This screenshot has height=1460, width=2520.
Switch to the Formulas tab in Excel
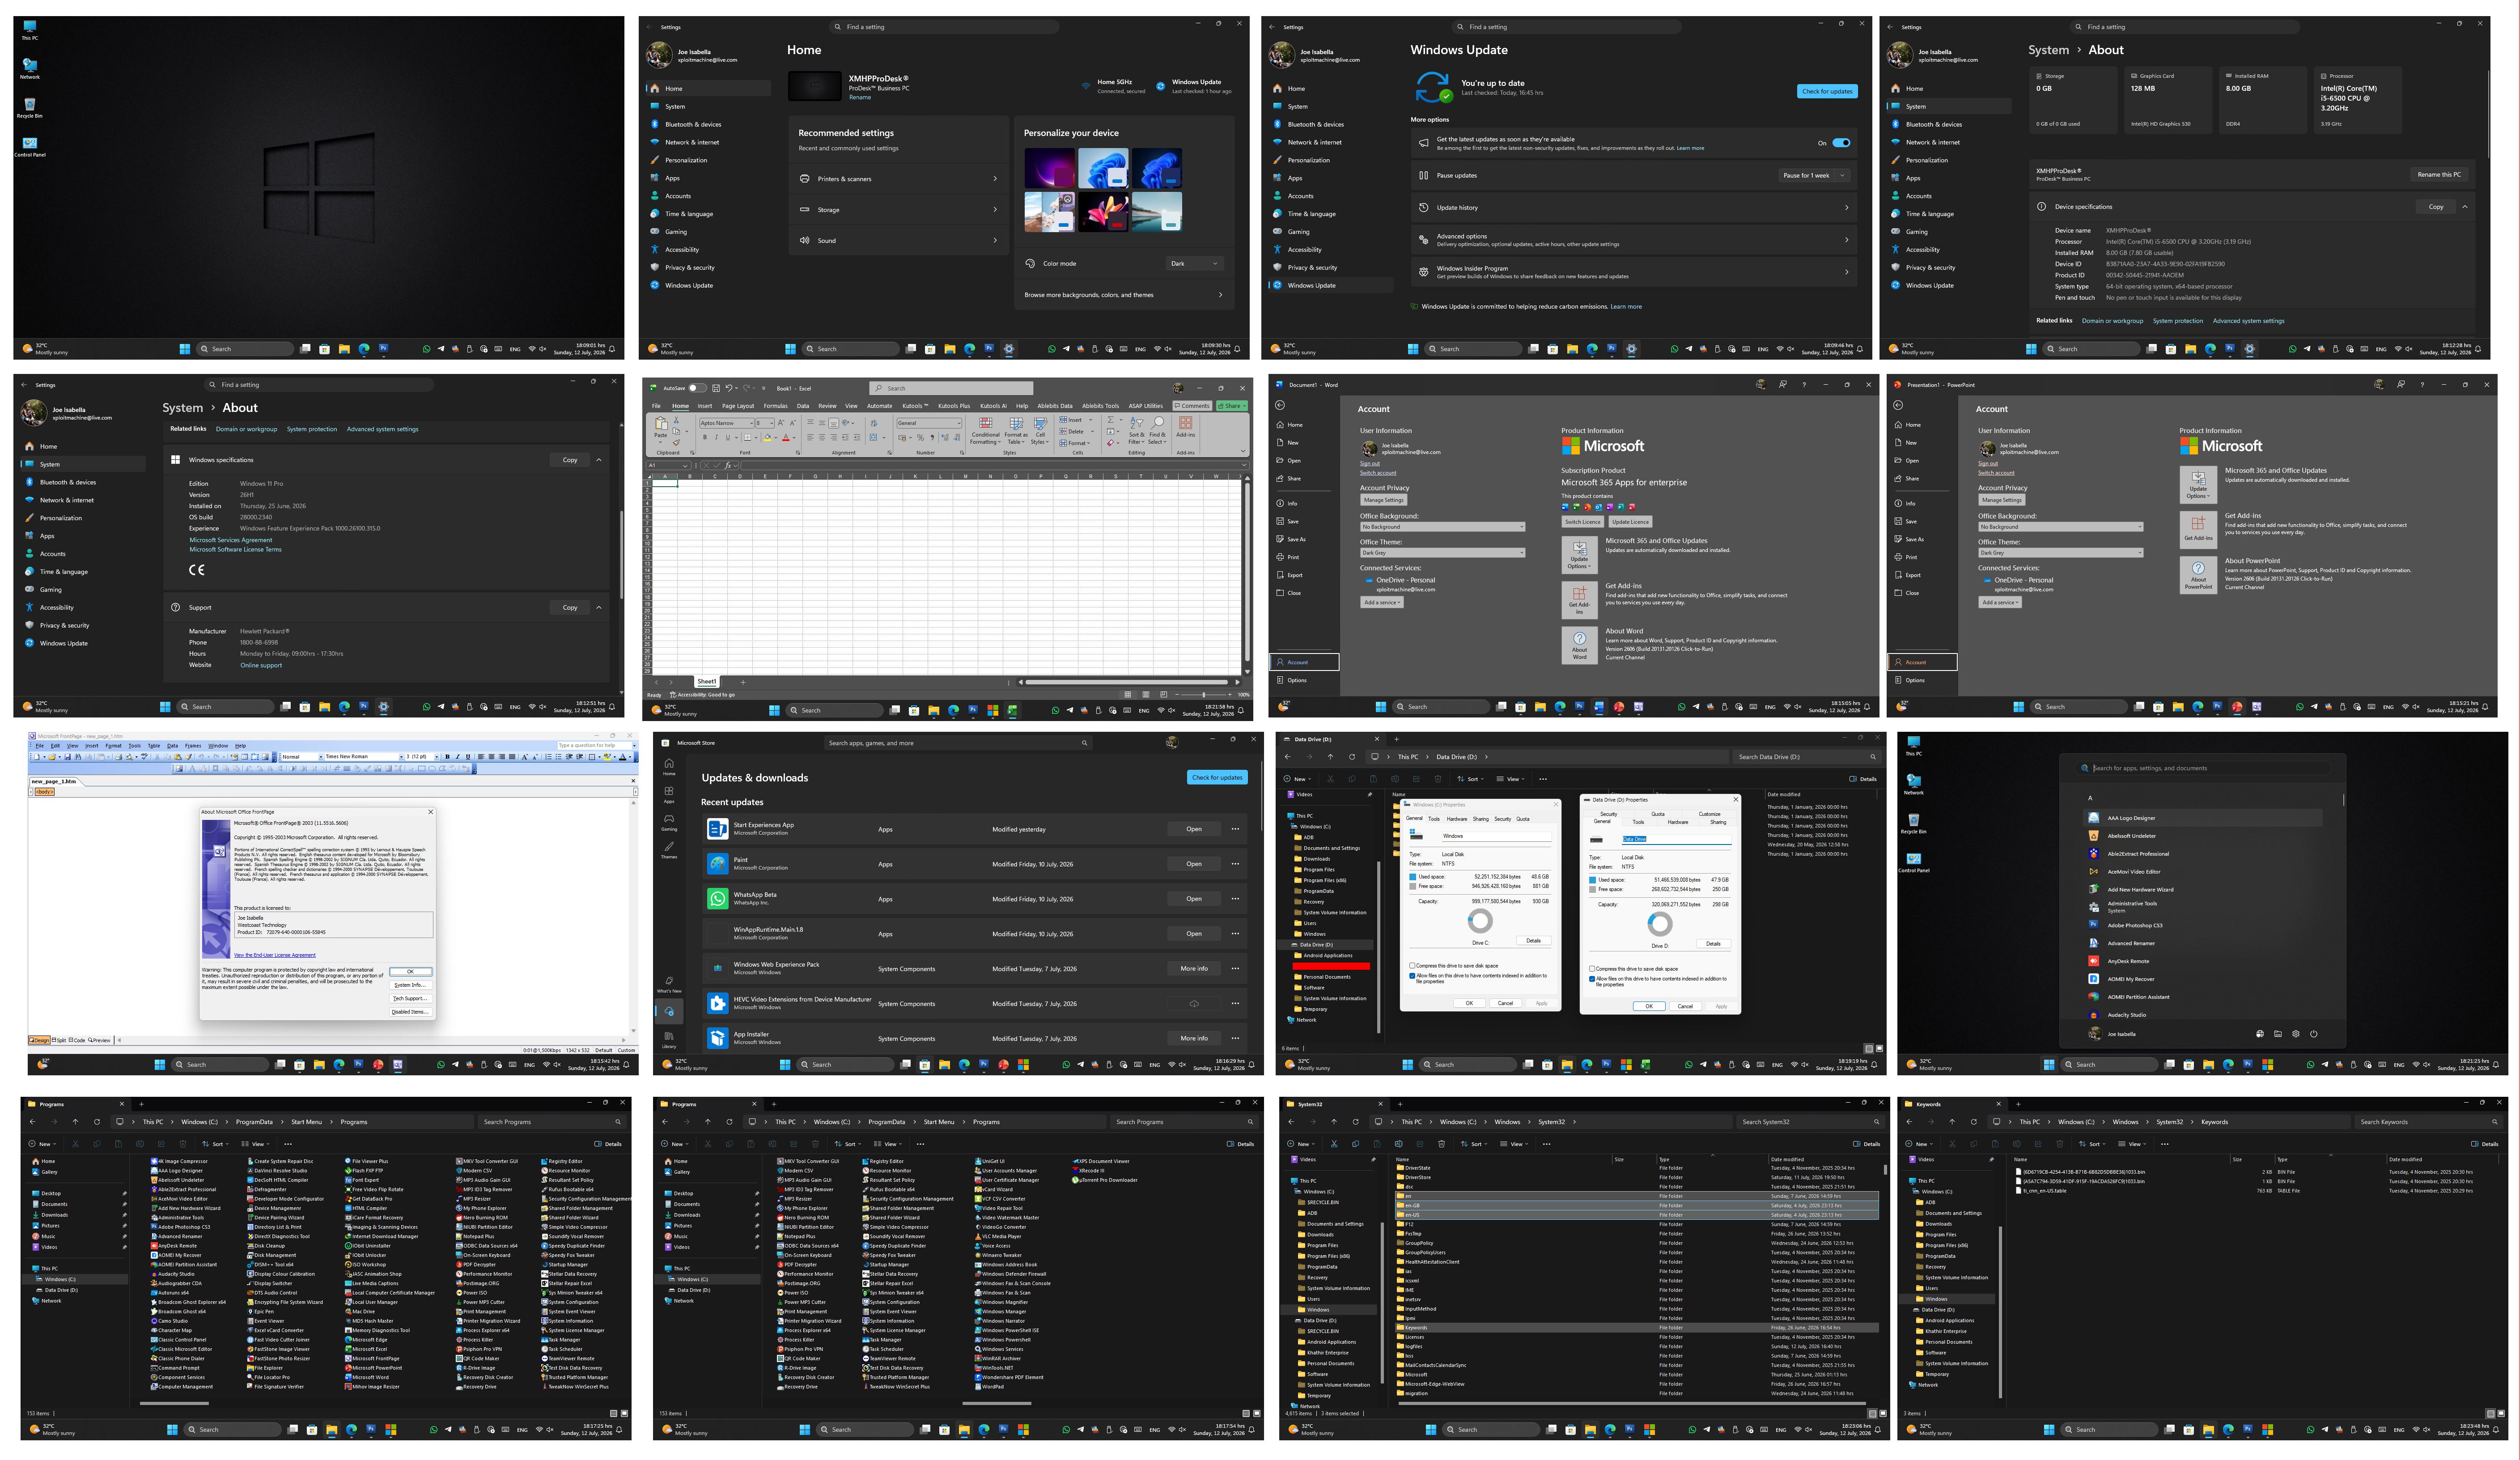(775, 406)
